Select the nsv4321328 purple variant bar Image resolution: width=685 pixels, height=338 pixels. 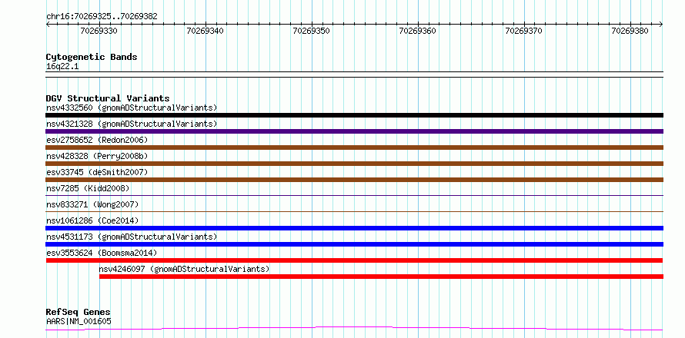[354, 131]
